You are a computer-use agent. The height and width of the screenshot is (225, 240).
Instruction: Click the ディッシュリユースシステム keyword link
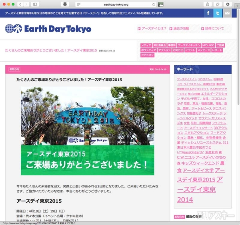[201, 143]
